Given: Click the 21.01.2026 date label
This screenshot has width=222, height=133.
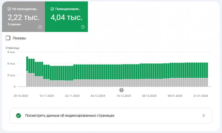Looking at the screenshot, I should point(201,96).
